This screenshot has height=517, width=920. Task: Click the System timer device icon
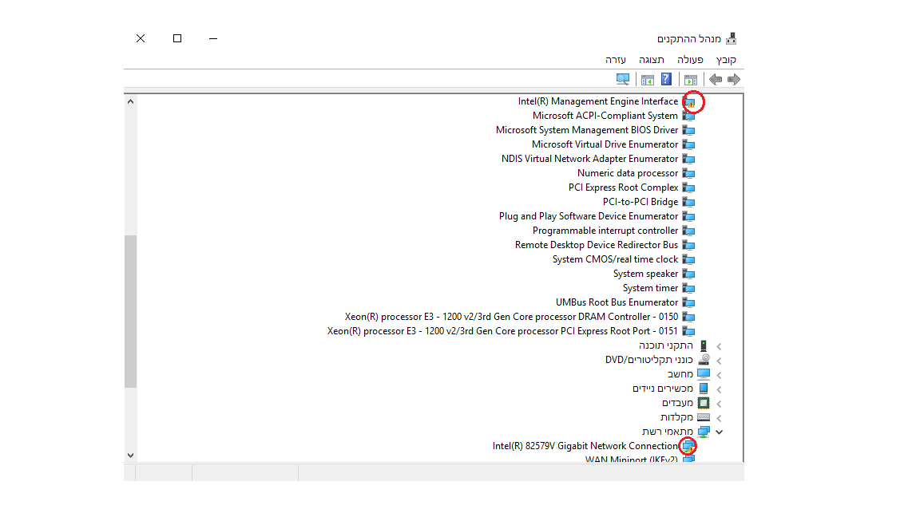point(689,288)
